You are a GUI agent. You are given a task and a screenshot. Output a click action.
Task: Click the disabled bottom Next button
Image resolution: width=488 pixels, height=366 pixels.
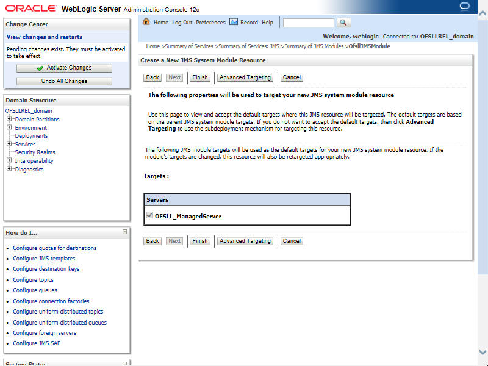(x=174, y=241)
